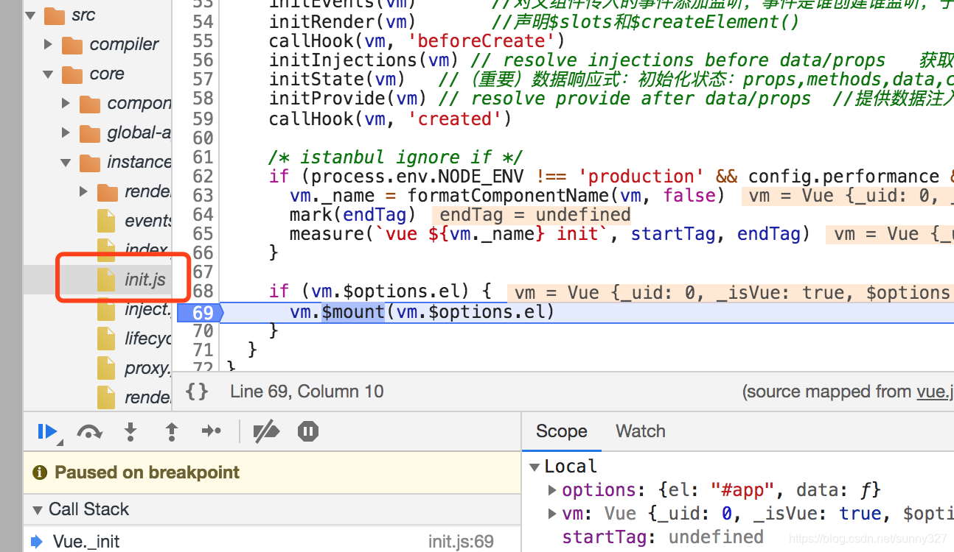Click Paused on breakpoint message
Viewport: 954px width, 552px height.
(x=147, y=473)
